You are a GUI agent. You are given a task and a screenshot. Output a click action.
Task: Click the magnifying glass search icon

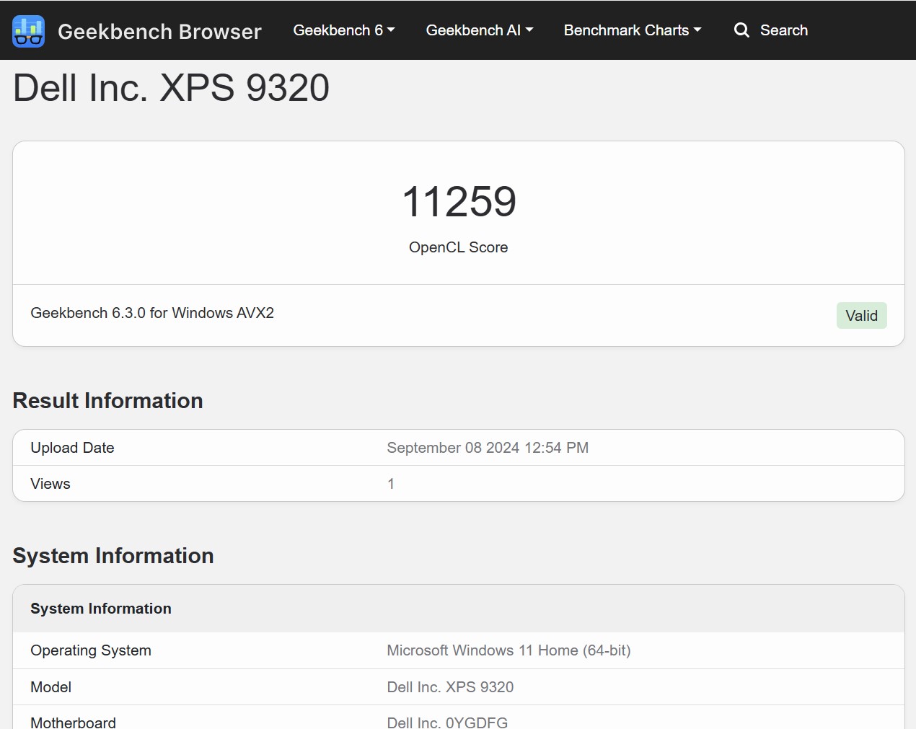pos(741,30)
